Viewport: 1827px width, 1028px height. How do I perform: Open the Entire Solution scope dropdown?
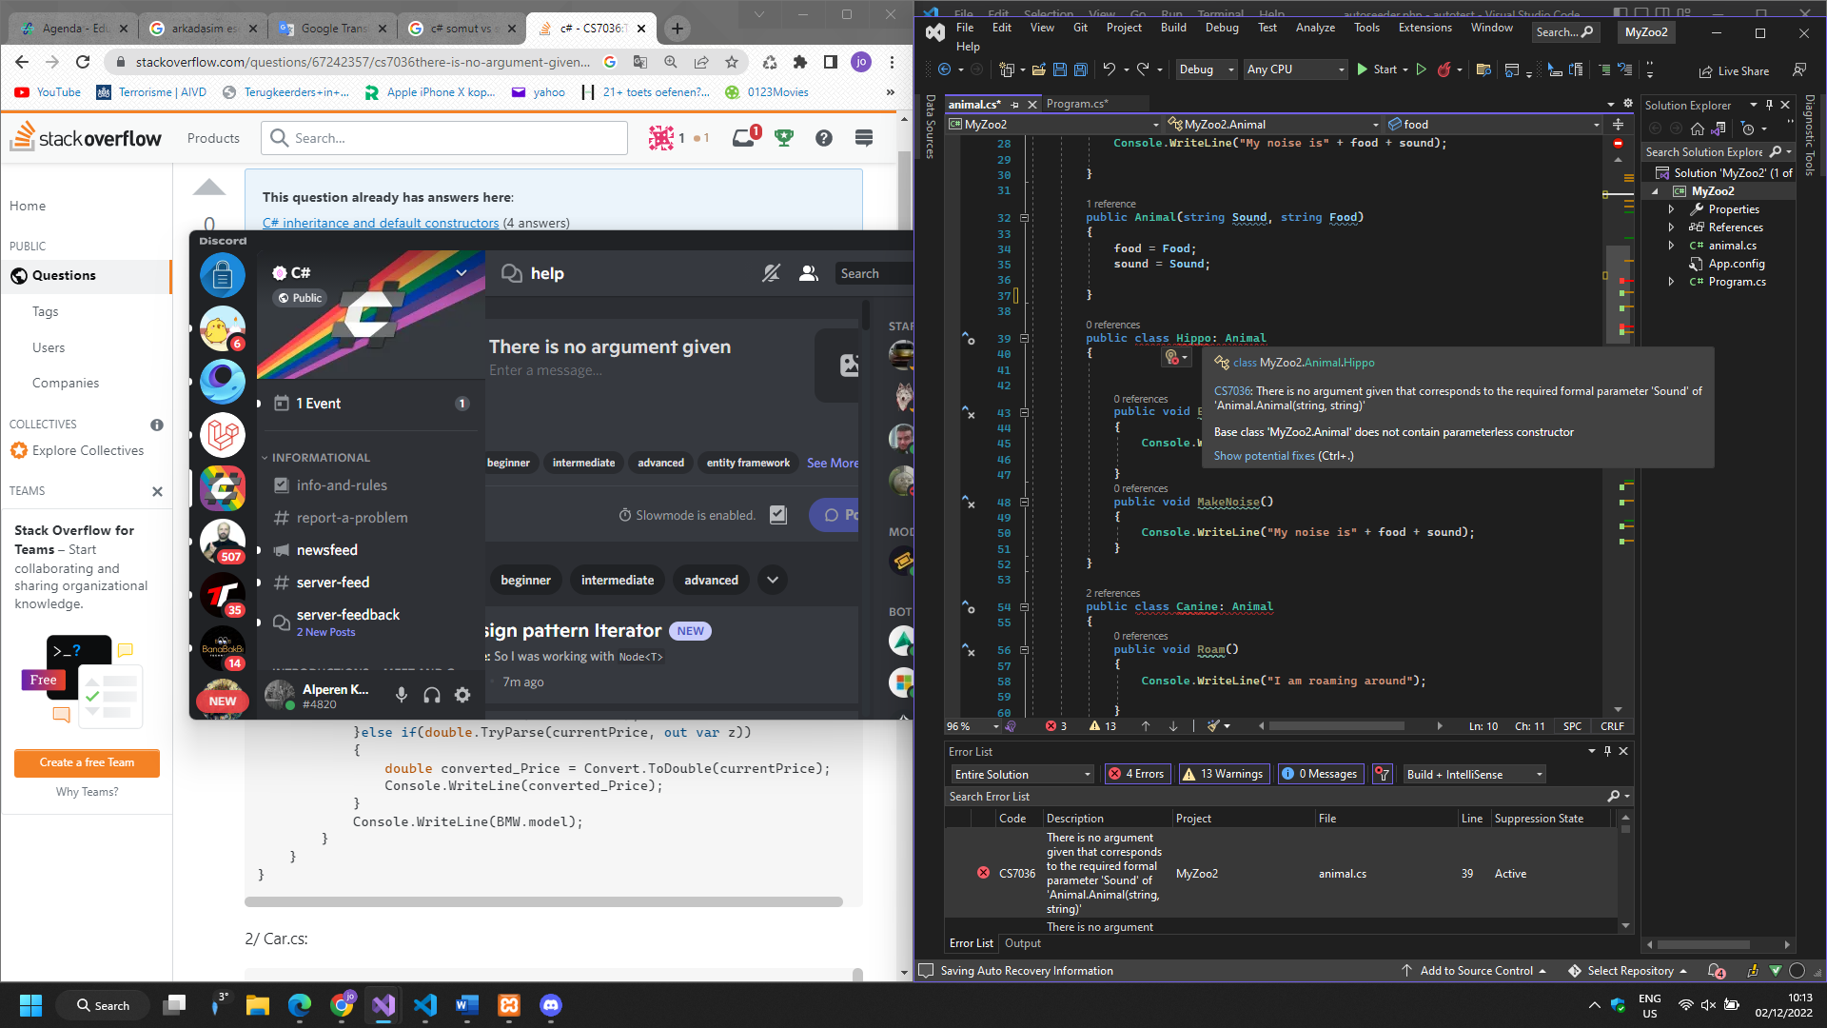(1023, 775)
